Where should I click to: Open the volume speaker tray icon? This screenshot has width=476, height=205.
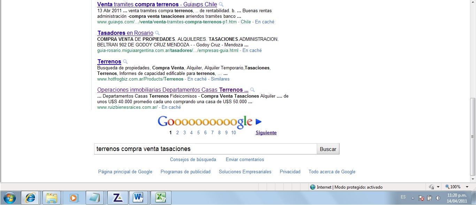(x=438, y=198)
